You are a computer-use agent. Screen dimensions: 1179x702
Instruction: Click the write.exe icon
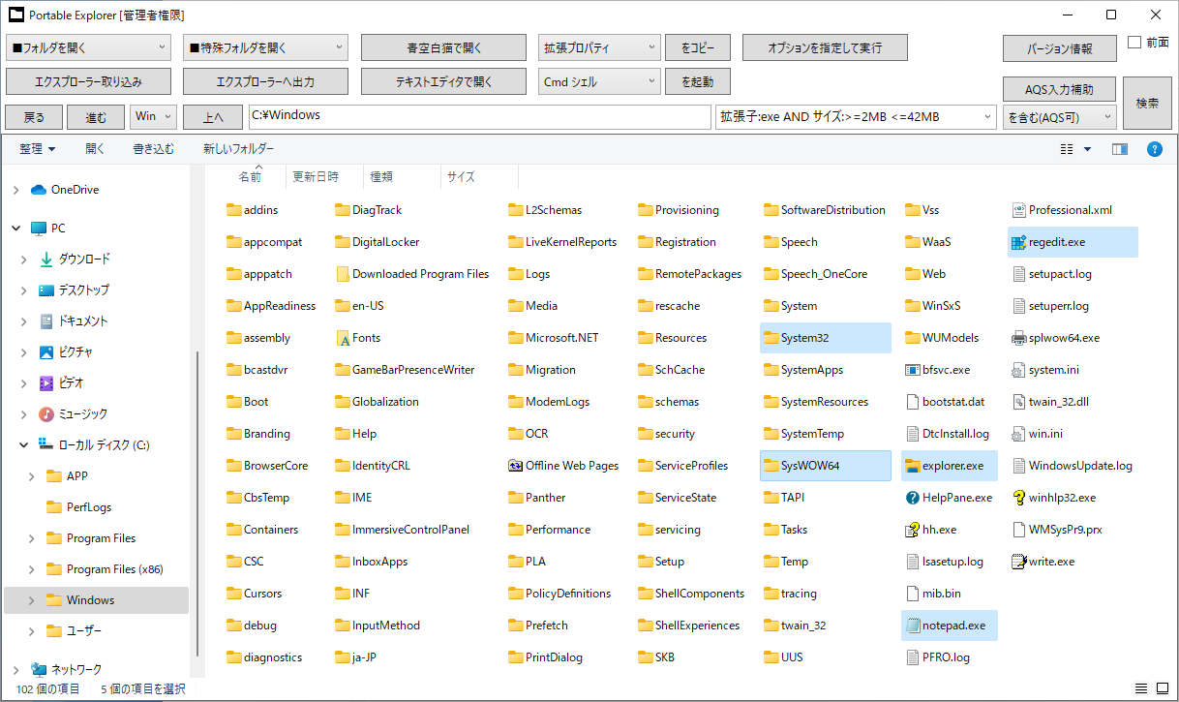point(1017,562)
